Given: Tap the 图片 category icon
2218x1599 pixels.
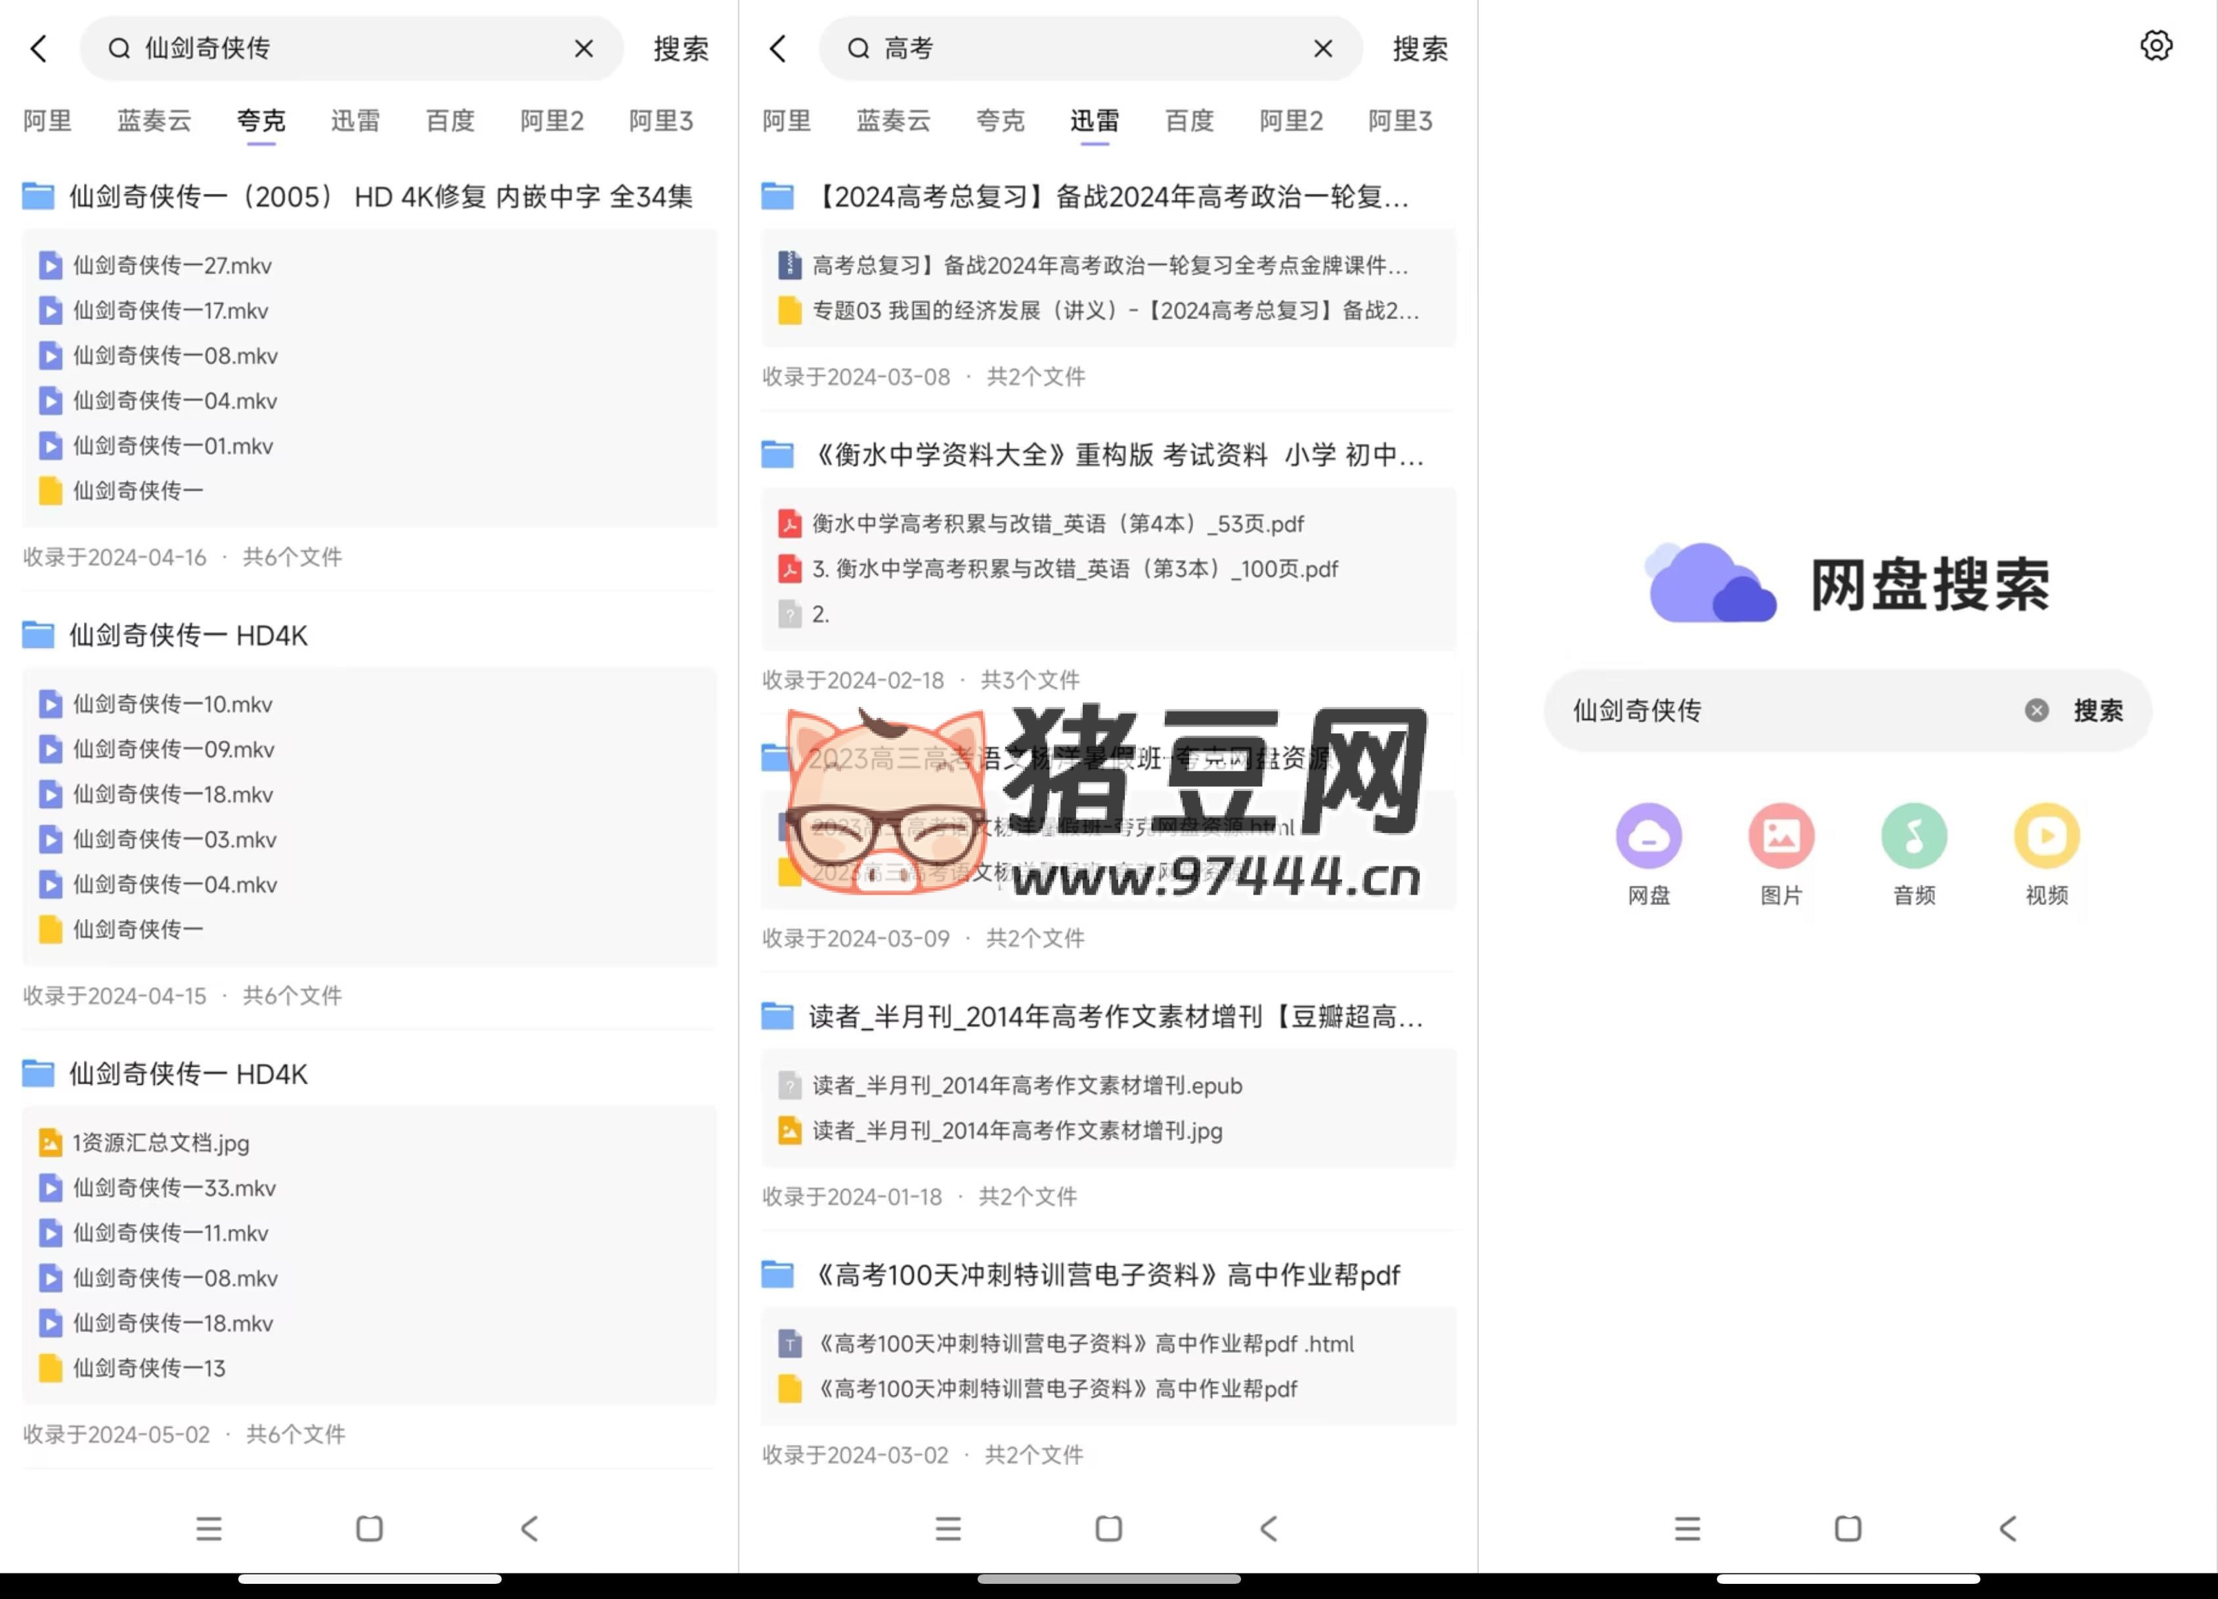Looking at the screenshot, I should point(1781,836).
